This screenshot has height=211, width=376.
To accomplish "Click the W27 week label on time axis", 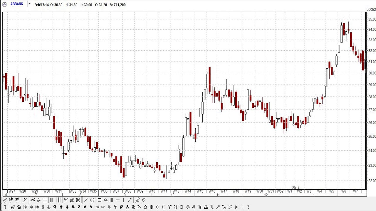I will tap(12, 191).
